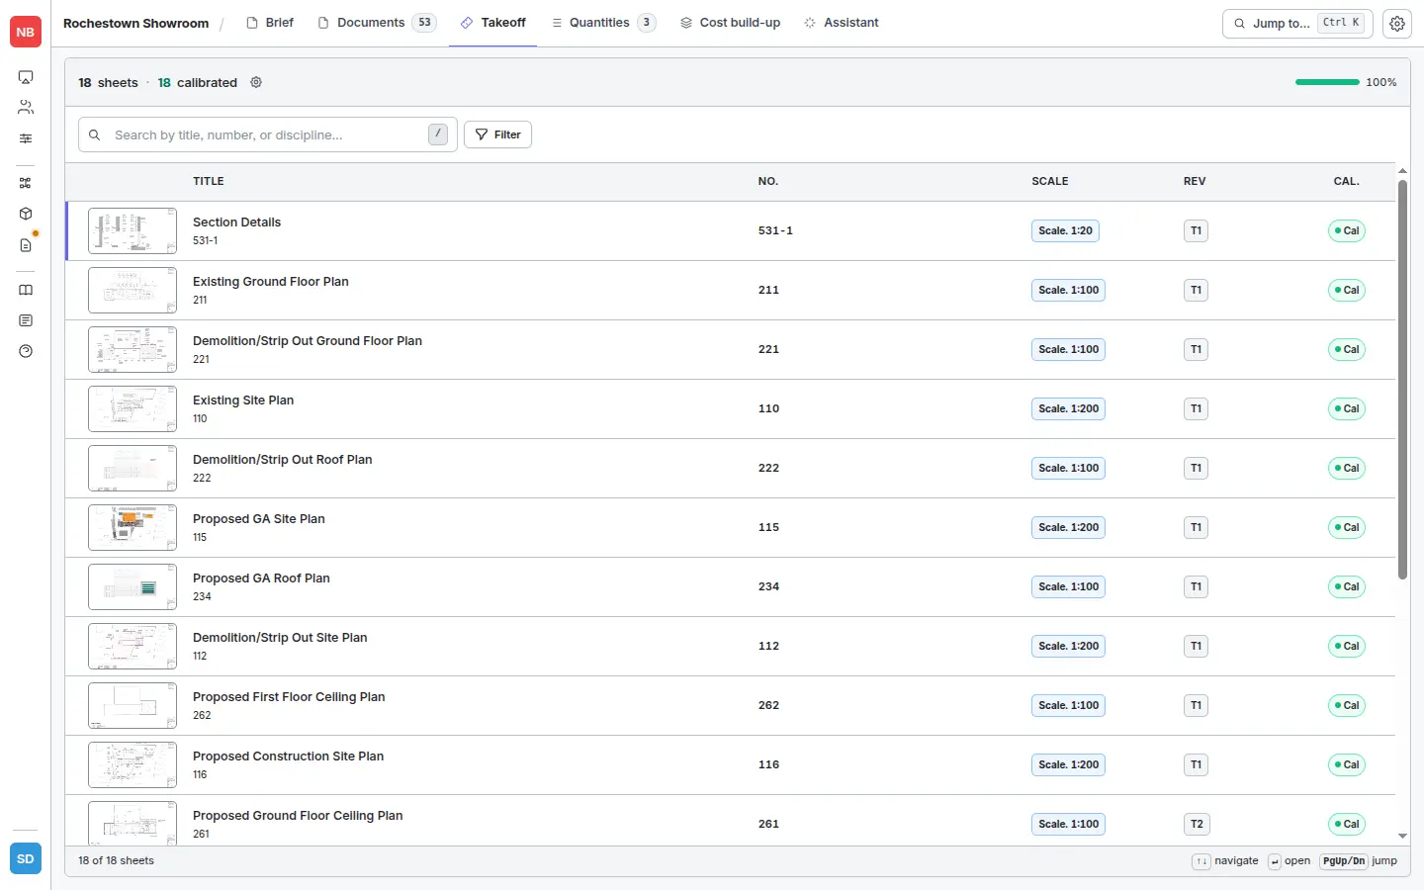Click the Filter button
Screen dimensions: 1424x890
pyautogui.click(x=497, y=134)
